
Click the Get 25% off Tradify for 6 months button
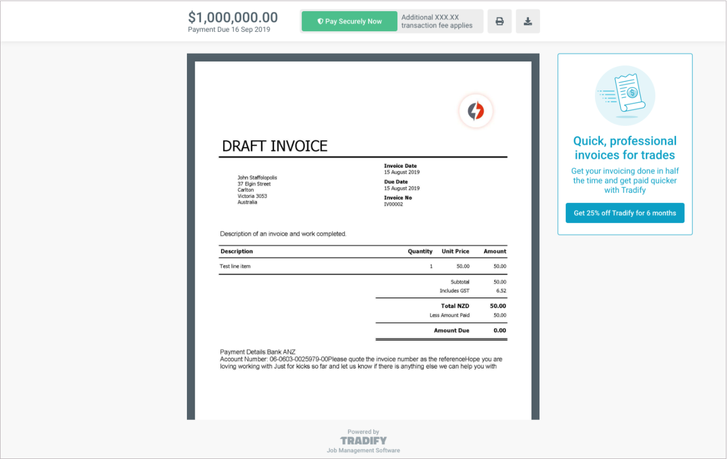pyautogui.click(x=625, y=213)
